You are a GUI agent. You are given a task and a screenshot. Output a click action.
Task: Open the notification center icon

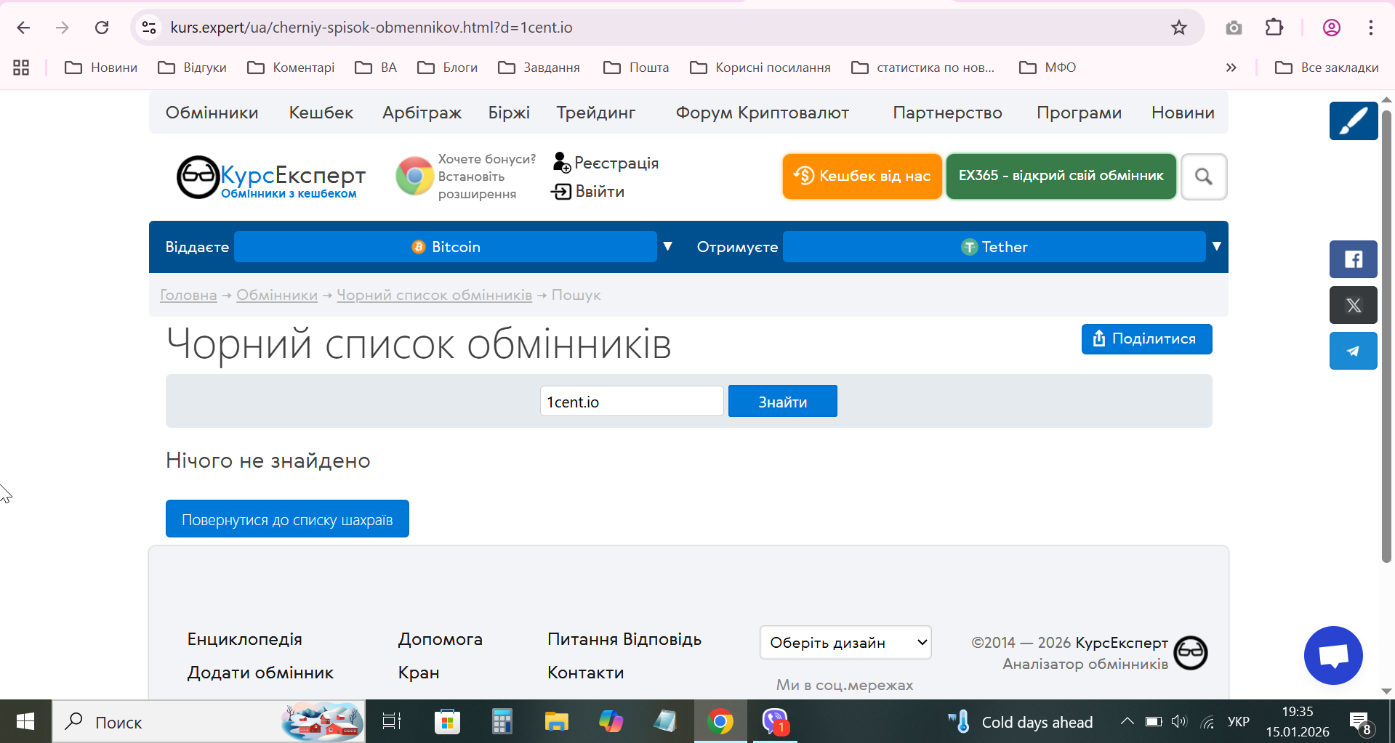tap(1360, 722)
